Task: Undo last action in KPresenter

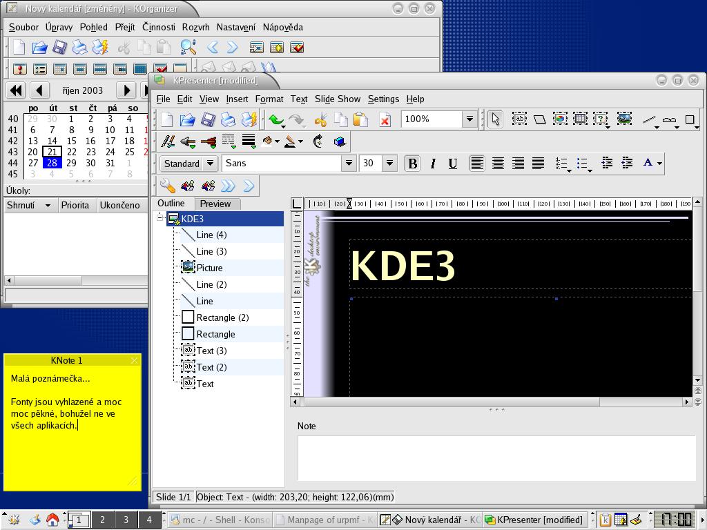Action: [x=276, y=120]
